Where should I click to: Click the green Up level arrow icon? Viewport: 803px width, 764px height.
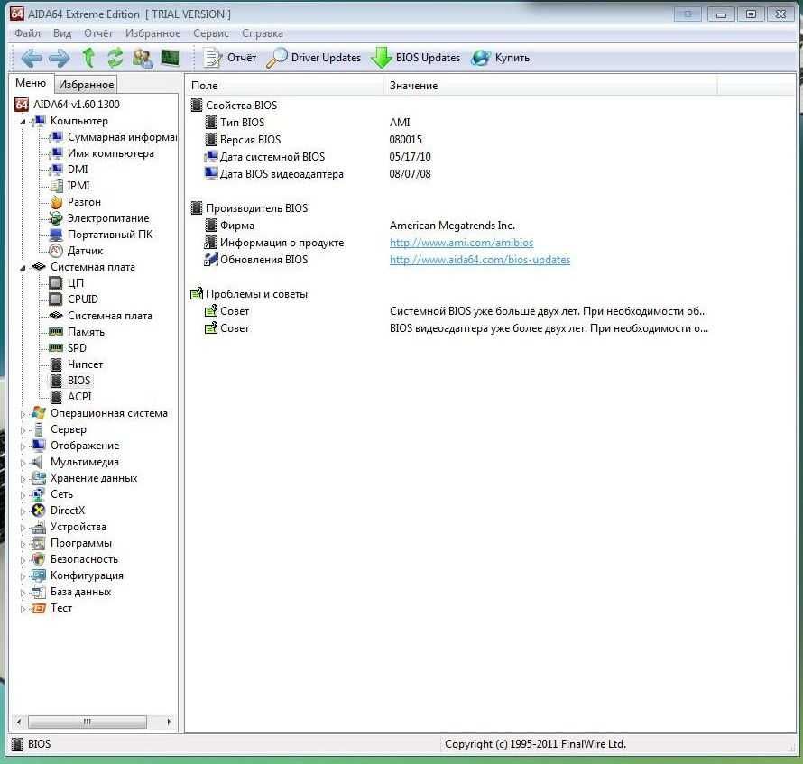[x=88, y=58]
